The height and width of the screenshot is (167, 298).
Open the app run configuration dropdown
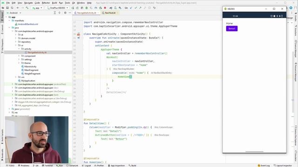37,8
